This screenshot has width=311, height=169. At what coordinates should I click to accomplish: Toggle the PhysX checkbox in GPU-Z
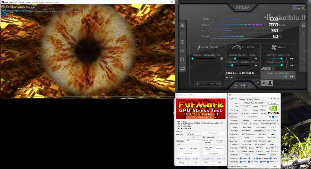click(x=260, y=162)
